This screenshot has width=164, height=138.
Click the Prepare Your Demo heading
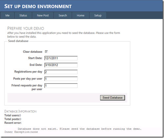(x=26, y=28)
